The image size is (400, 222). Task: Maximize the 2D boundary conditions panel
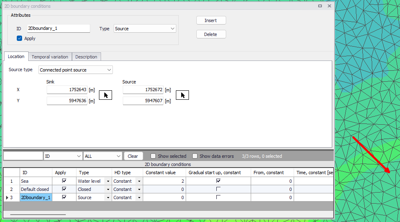click(x=320, y=6)
